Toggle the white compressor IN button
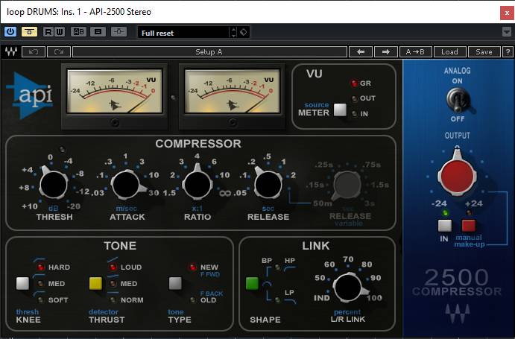This screenshot has width=515, height=339. pyautogui.click(x=445, y=226)
